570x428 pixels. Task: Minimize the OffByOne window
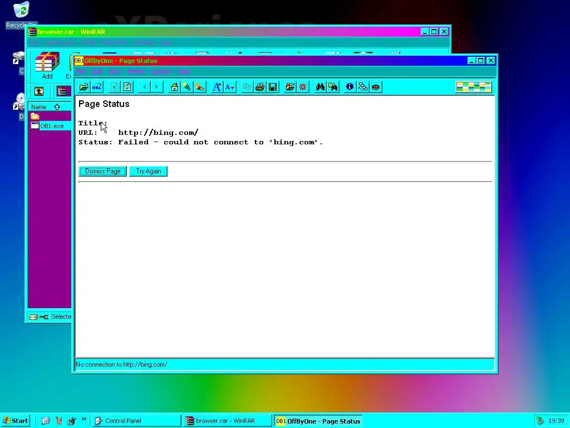tap(471, 61)
